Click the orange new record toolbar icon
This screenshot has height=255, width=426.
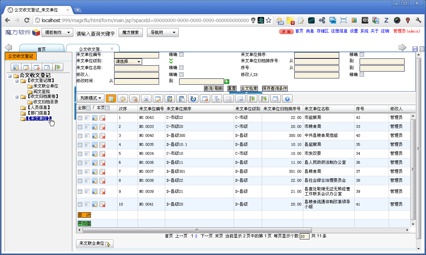click(111, 98)
